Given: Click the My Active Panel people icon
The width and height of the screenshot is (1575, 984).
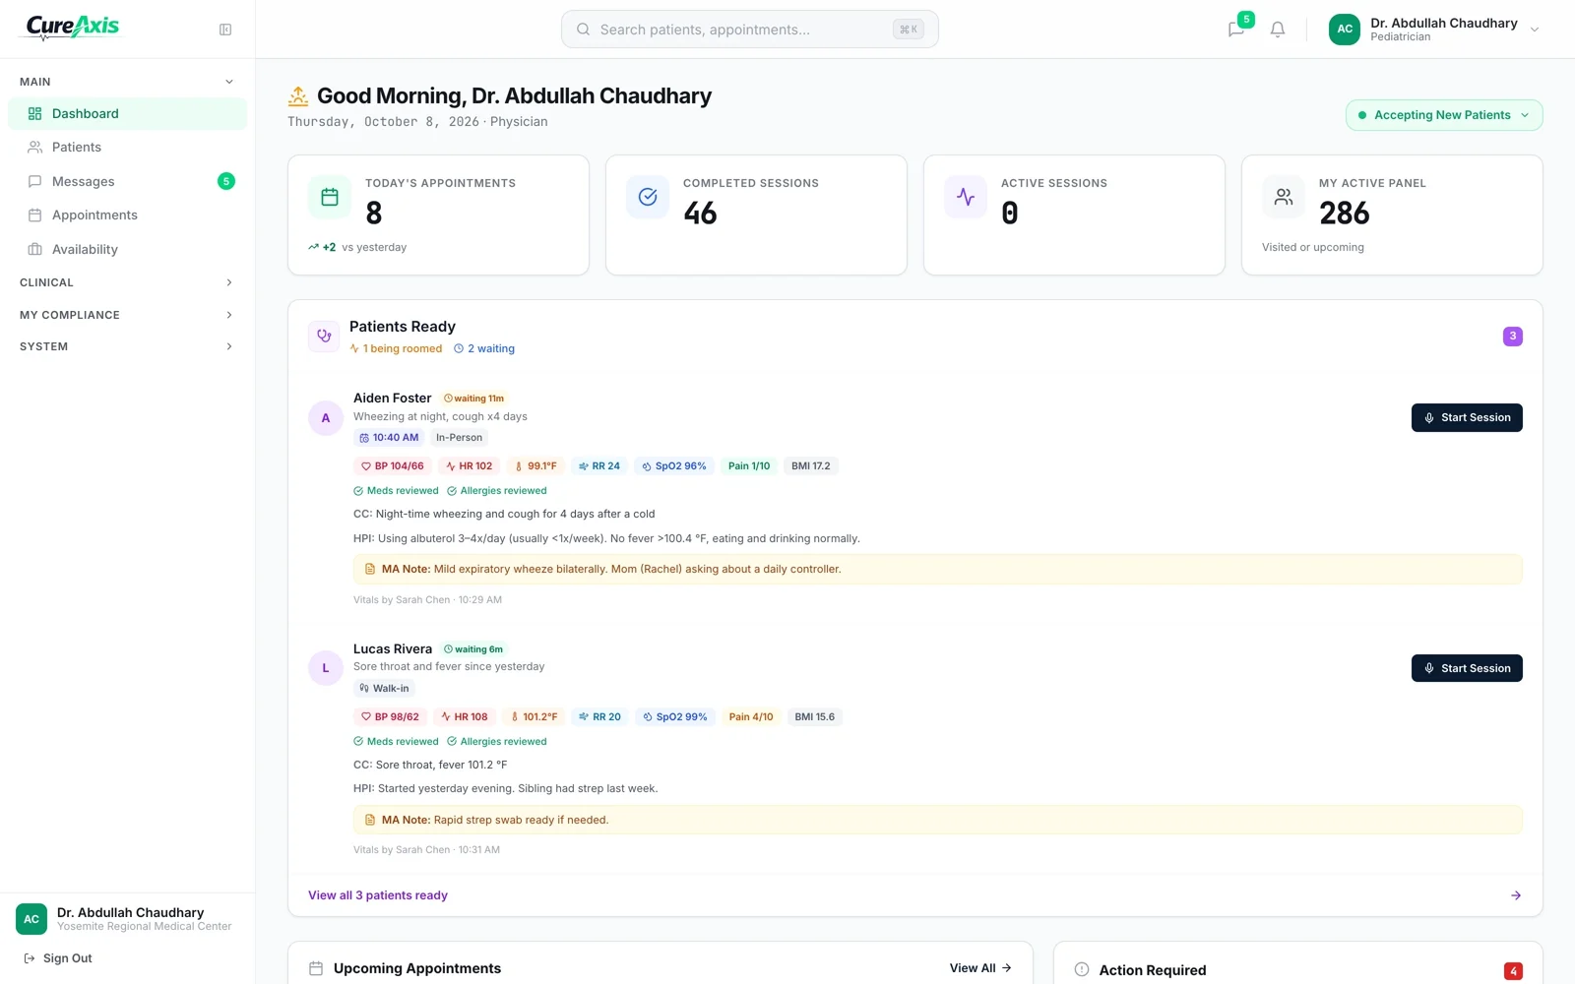Looking at the screenshot, I should click(x=1284, y=198).
